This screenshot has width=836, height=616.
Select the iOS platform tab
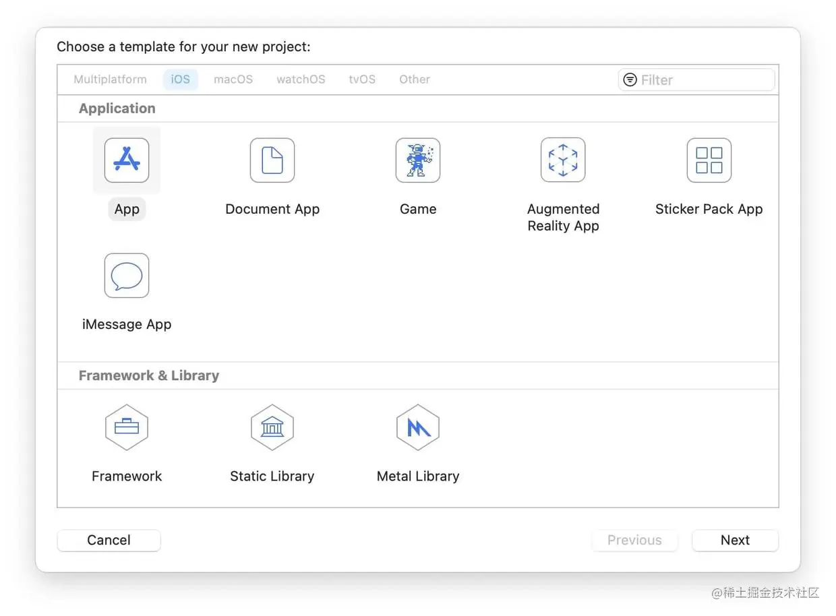181,80
